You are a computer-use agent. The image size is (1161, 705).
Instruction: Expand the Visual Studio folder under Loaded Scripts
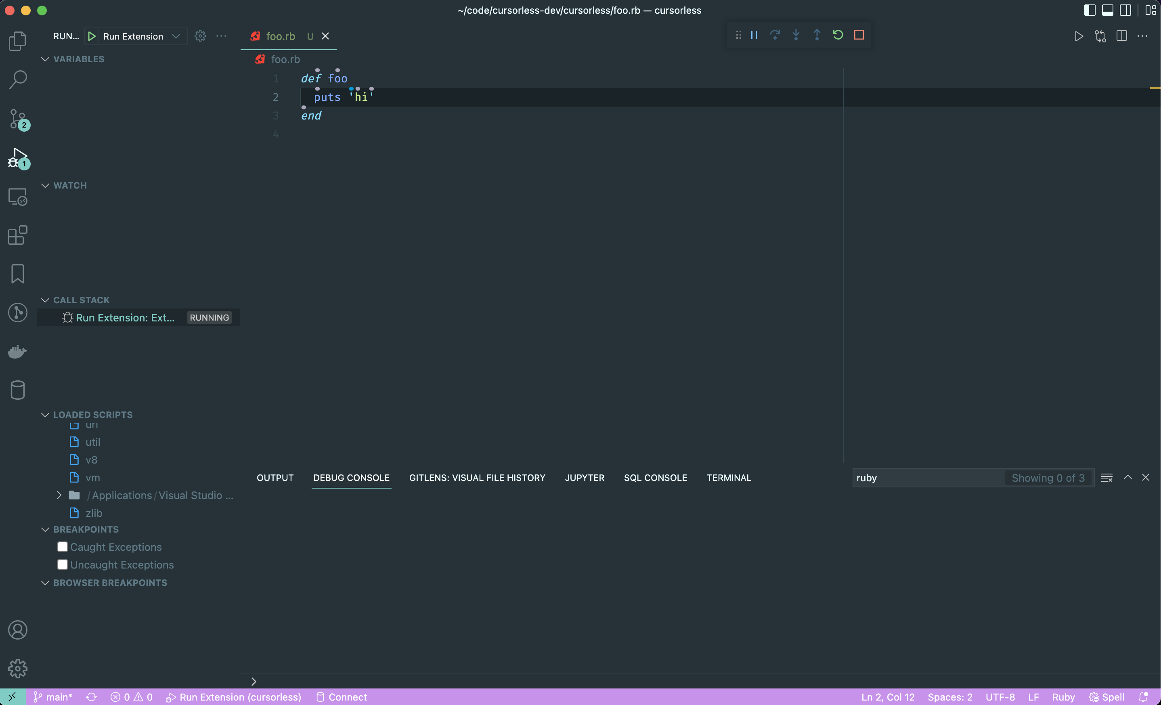[x=59, y=495]
